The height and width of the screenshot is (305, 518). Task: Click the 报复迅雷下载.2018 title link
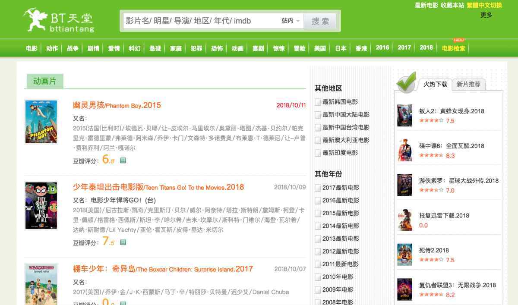(x=444, y=216)
